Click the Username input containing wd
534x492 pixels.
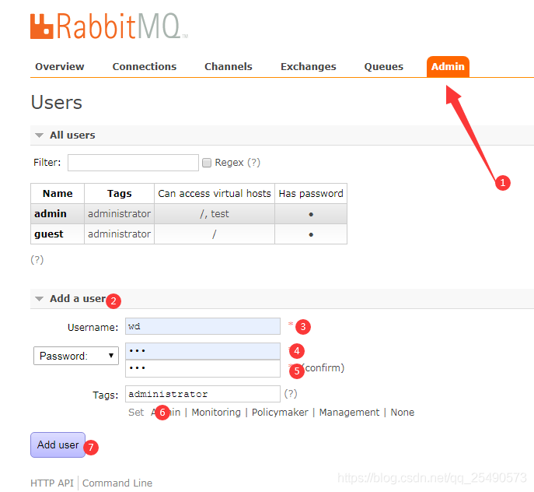click(203, 326)
